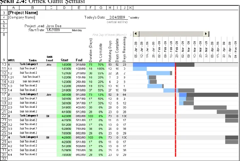240x161 pixels.
Task: Click the dark gray Task Category 2 bar
Action: 212,95
